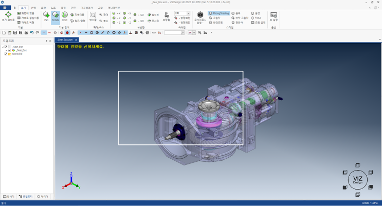Viewport: 382px width, 206px height.
Task: Open the X축 rotation axis dropdown
Action: [188, 13]
